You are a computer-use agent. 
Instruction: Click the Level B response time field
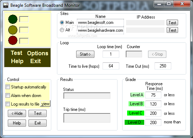click(153, 104)
